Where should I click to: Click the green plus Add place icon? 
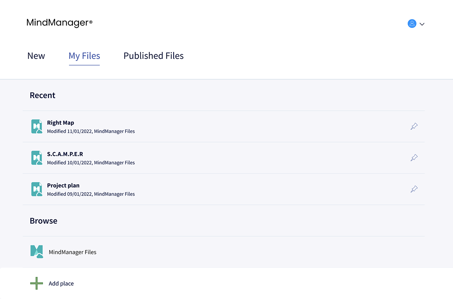coord(37,283)
